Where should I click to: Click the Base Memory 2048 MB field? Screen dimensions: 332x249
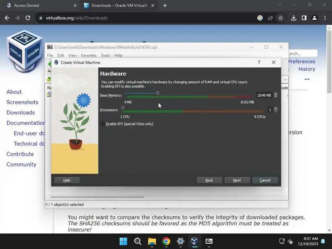(x=265, y=95)
